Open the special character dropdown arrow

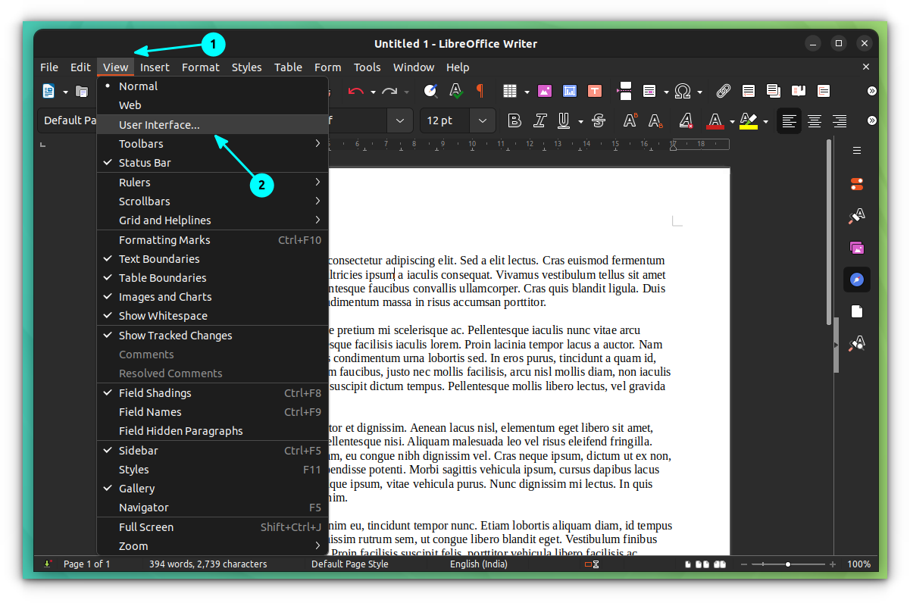pos(699,92)
